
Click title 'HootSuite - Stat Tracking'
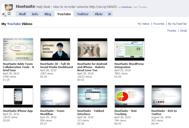click(125, 113)
